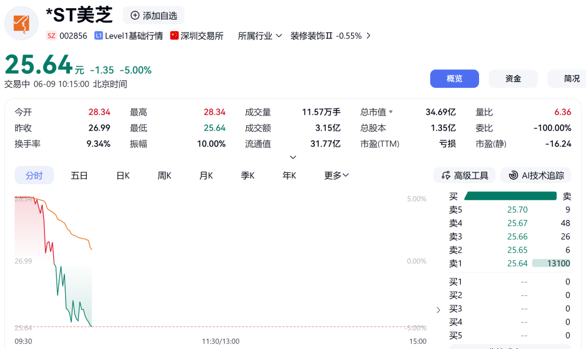Open the 更多 chart period dropdown

point(336,176)
